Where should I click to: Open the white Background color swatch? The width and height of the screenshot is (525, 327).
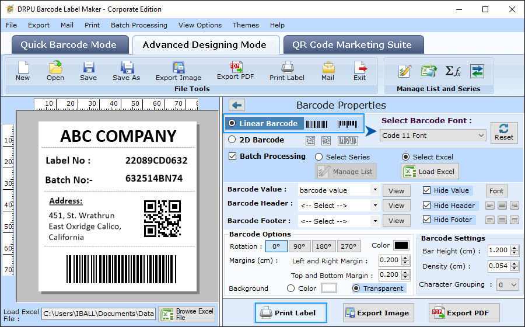tap(329, 288)
